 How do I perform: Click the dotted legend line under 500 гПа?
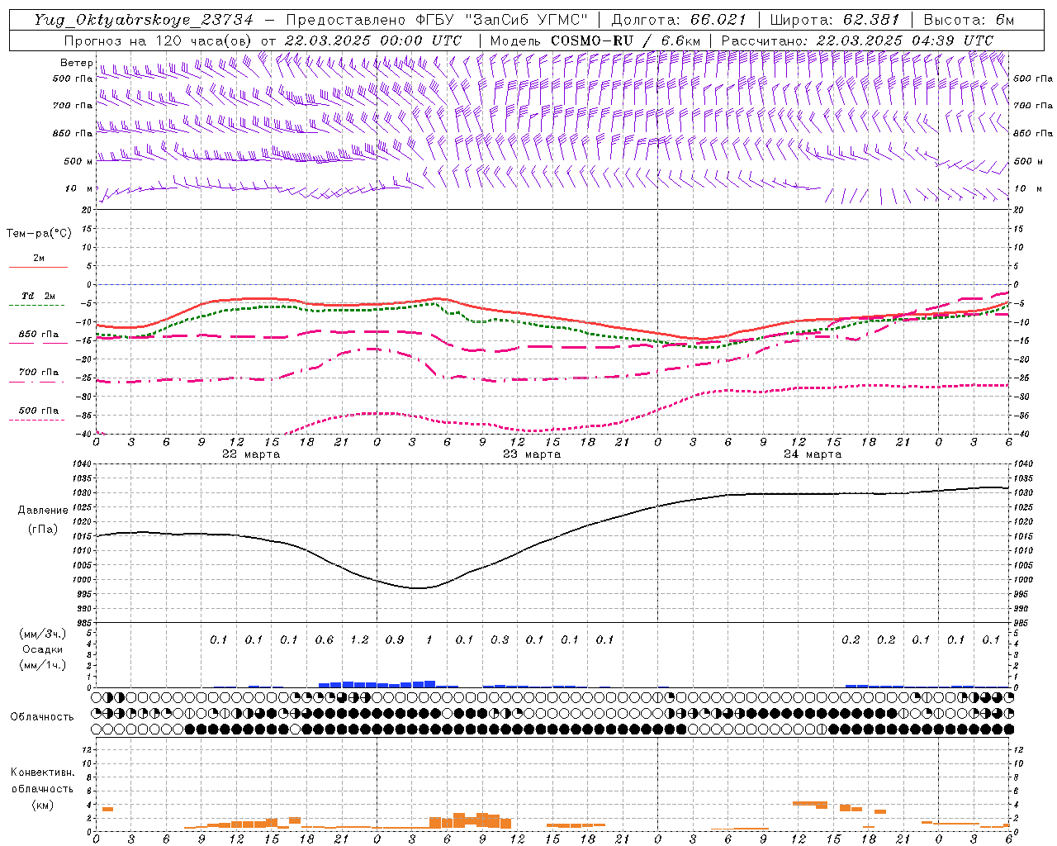click(37, 421)
